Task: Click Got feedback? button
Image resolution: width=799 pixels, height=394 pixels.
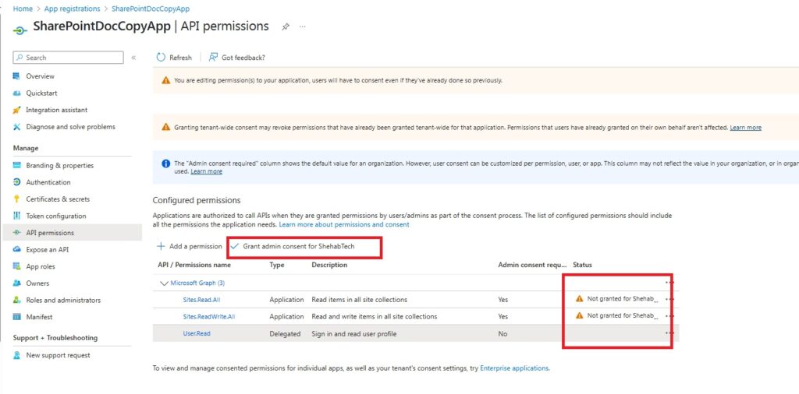Action: coord(237,58)
